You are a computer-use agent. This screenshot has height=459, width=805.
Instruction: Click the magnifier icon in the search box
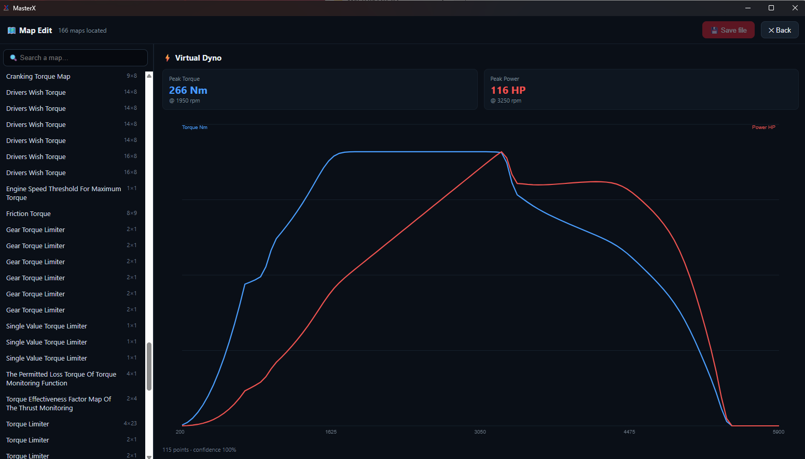click(13, 58)
